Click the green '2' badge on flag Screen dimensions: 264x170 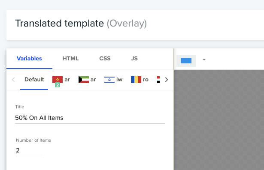pyautogui.click(x=58, y=85)
